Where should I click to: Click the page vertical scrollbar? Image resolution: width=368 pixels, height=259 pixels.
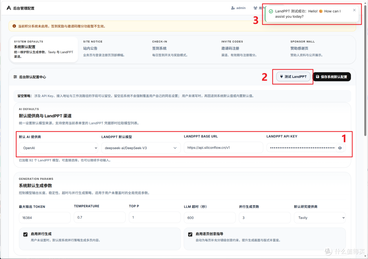pos(365,71)
